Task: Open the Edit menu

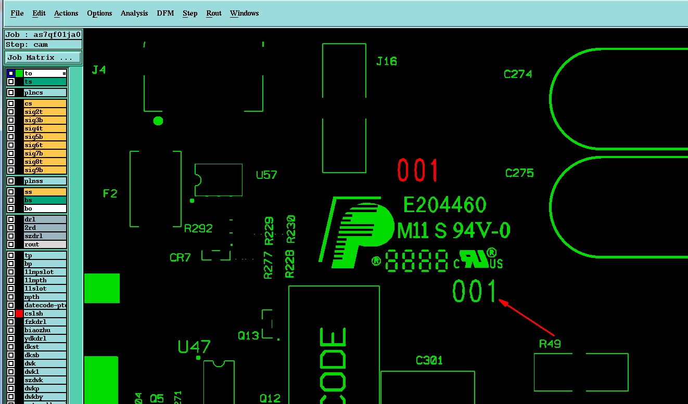Action: tap(39, 13)
